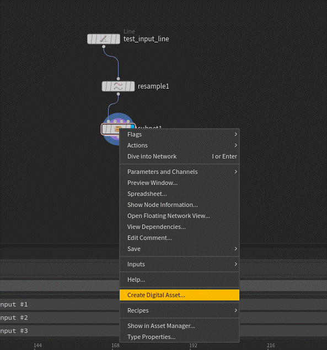Click the Input #1 row
Screen dimensions: 327x350
pyautogui.click(x=60, y=304)
